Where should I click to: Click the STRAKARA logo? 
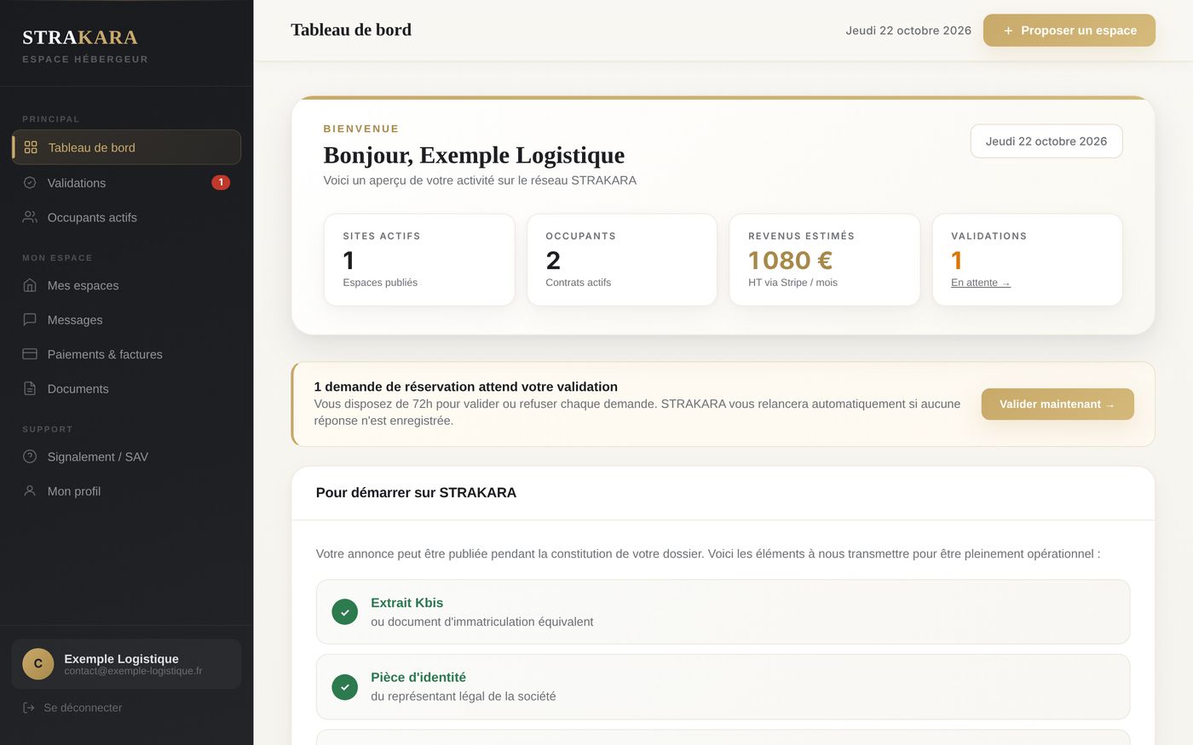click(x=80, y=37)
